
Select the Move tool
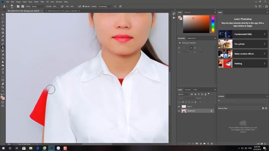point(3,15)
